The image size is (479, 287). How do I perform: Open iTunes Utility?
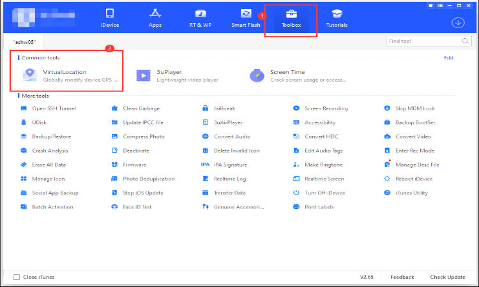[x=406, y=193]
